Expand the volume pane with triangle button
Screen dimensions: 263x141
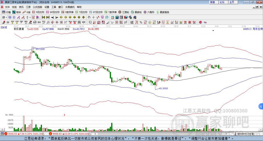(2, 129)
